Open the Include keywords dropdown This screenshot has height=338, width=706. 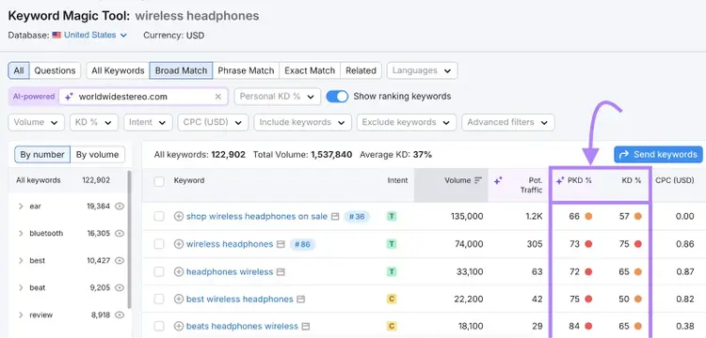(x=302, y=122)
